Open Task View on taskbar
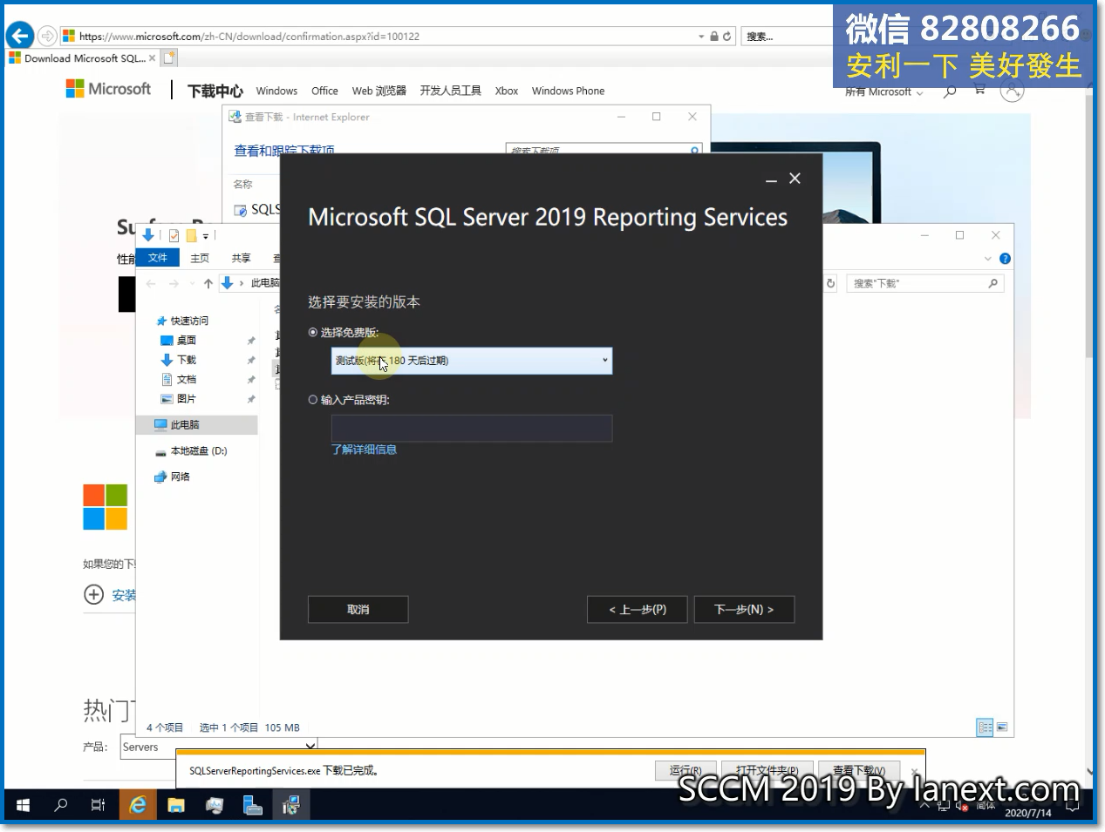Viewport: 1105px width, 832px height. 99,805
